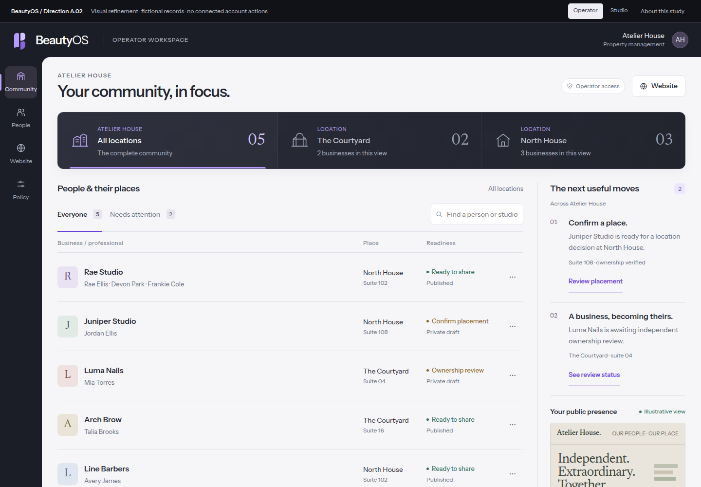Click the North House home icon
The width and height of the screenshot is (701, 487).
coord(503,140)
